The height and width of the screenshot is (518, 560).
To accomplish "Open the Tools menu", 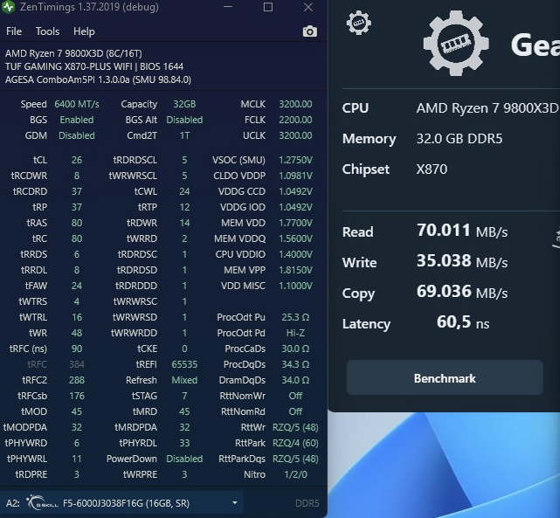I will [x=47, y=31].
